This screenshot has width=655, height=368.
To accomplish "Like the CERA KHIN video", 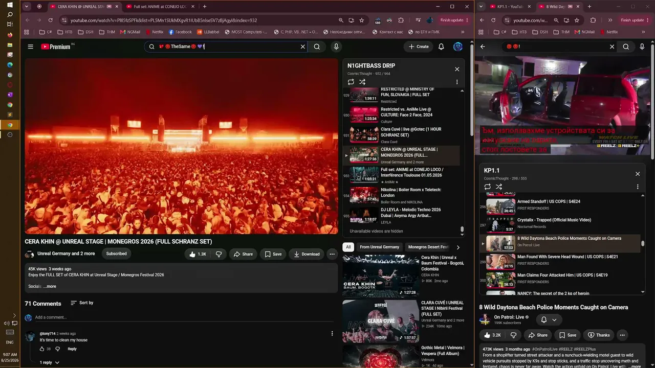I will (x=197, y=254).
